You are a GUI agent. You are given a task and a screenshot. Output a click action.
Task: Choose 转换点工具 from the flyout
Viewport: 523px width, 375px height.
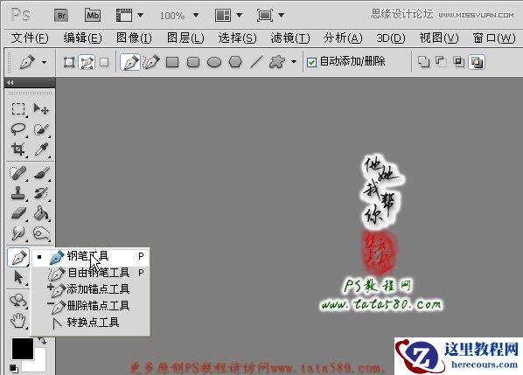pyautogui.click(x=90, y=323)
